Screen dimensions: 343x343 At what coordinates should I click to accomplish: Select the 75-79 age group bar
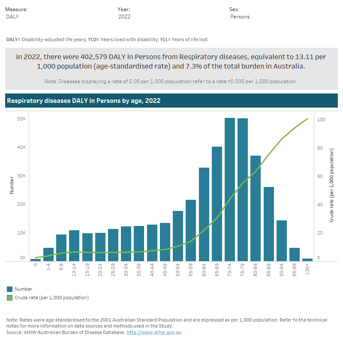pos(243,189)
